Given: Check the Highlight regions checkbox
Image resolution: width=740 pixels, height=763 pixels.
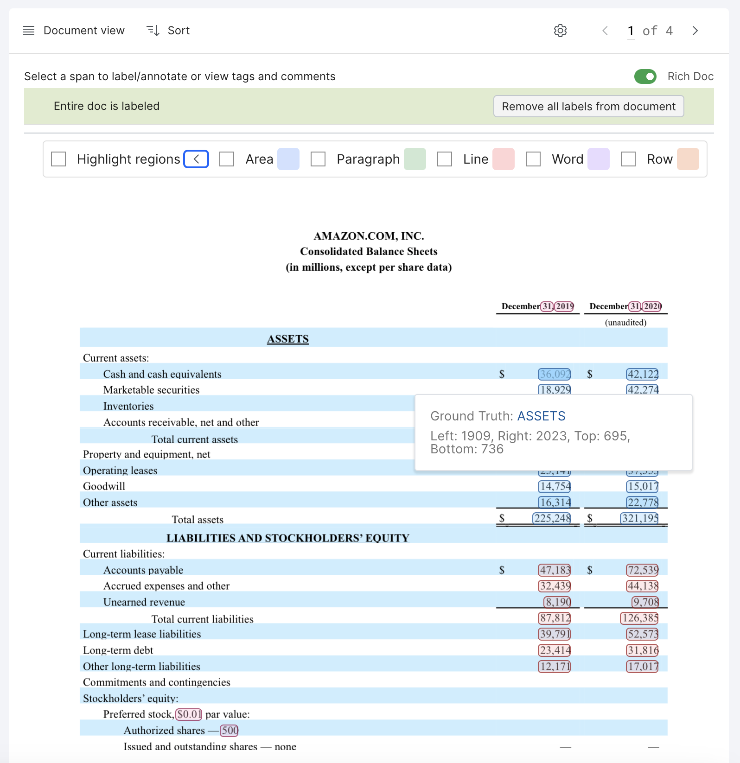Looking at the screenshot, I should pos(58,159).
